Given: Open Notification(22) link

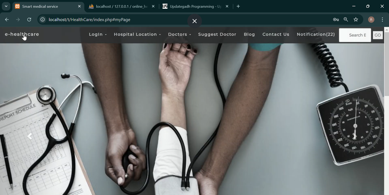Looking at the screenshot, I should pyautogui.click(x=316, y=35).
